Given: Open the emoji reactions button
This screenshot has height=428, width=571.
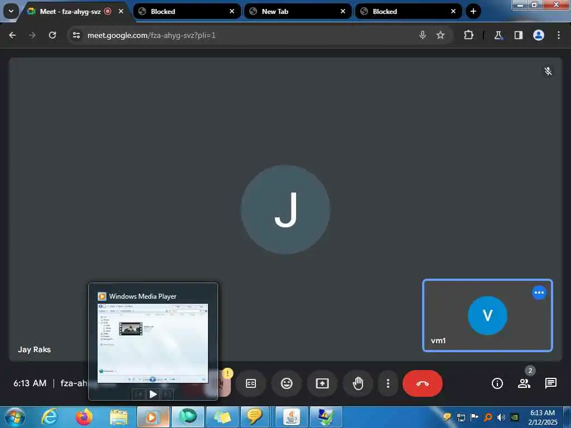Looking at the screenshot, I should (x=287, y=383).
